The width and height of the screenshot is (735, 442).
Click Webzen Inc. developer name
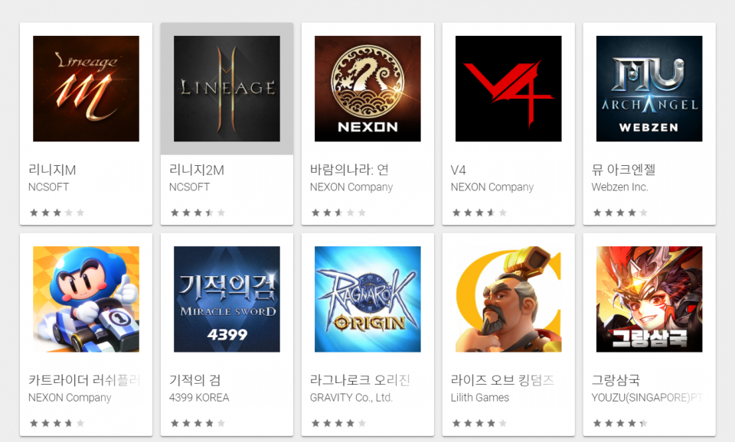tap(619, 187)
